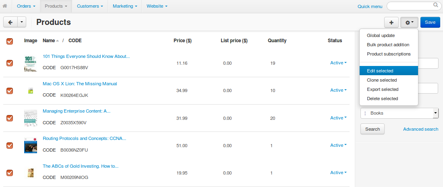This screenshot has height=187, width=443.
Task: Uncheck the Mac OS X Lion row
Action: pos(10,90)
